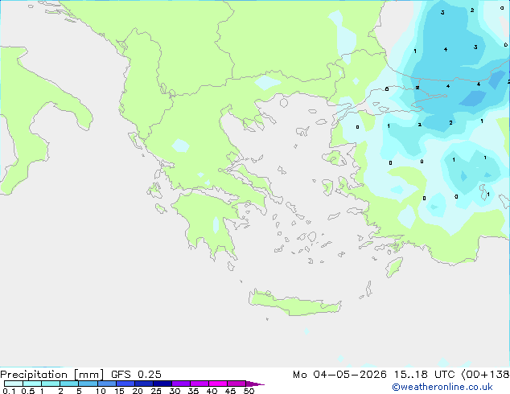Image resolution: width=510 pixels, height=394 pixels.
Task: Click the date 'Mo 04-05-2026' text
Action: 340,375
